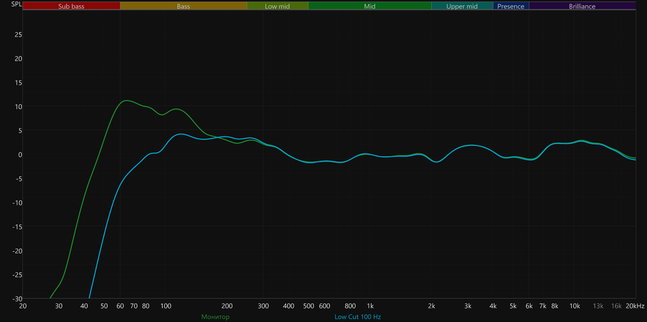The height and width of the screenshot is (322, 647).
Task: Click the -30 dB SPL axis label
Action: coord(17,298)
